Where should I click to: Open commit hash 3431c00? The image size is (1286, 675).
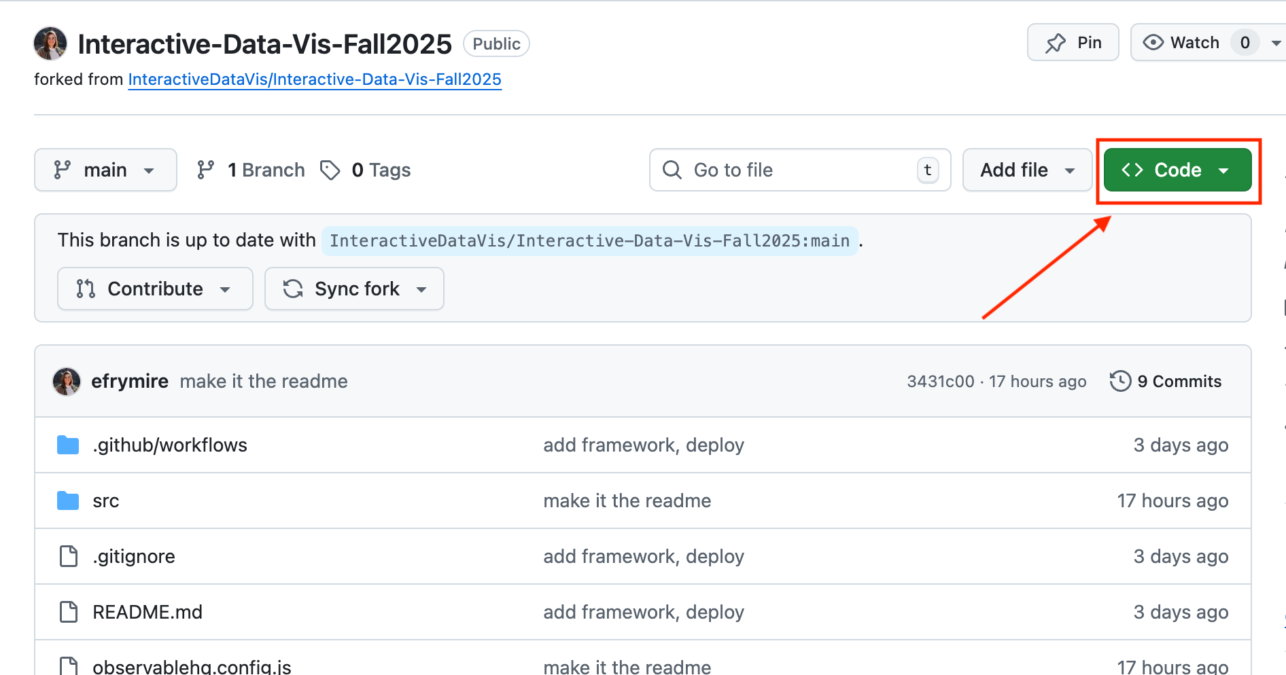[x=940, y=382]
